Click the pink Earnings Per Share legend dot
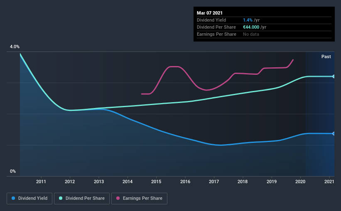 (x=118, y=198)
